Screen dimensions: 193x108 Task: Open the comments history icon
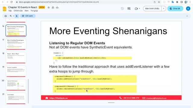click(129, 9)
